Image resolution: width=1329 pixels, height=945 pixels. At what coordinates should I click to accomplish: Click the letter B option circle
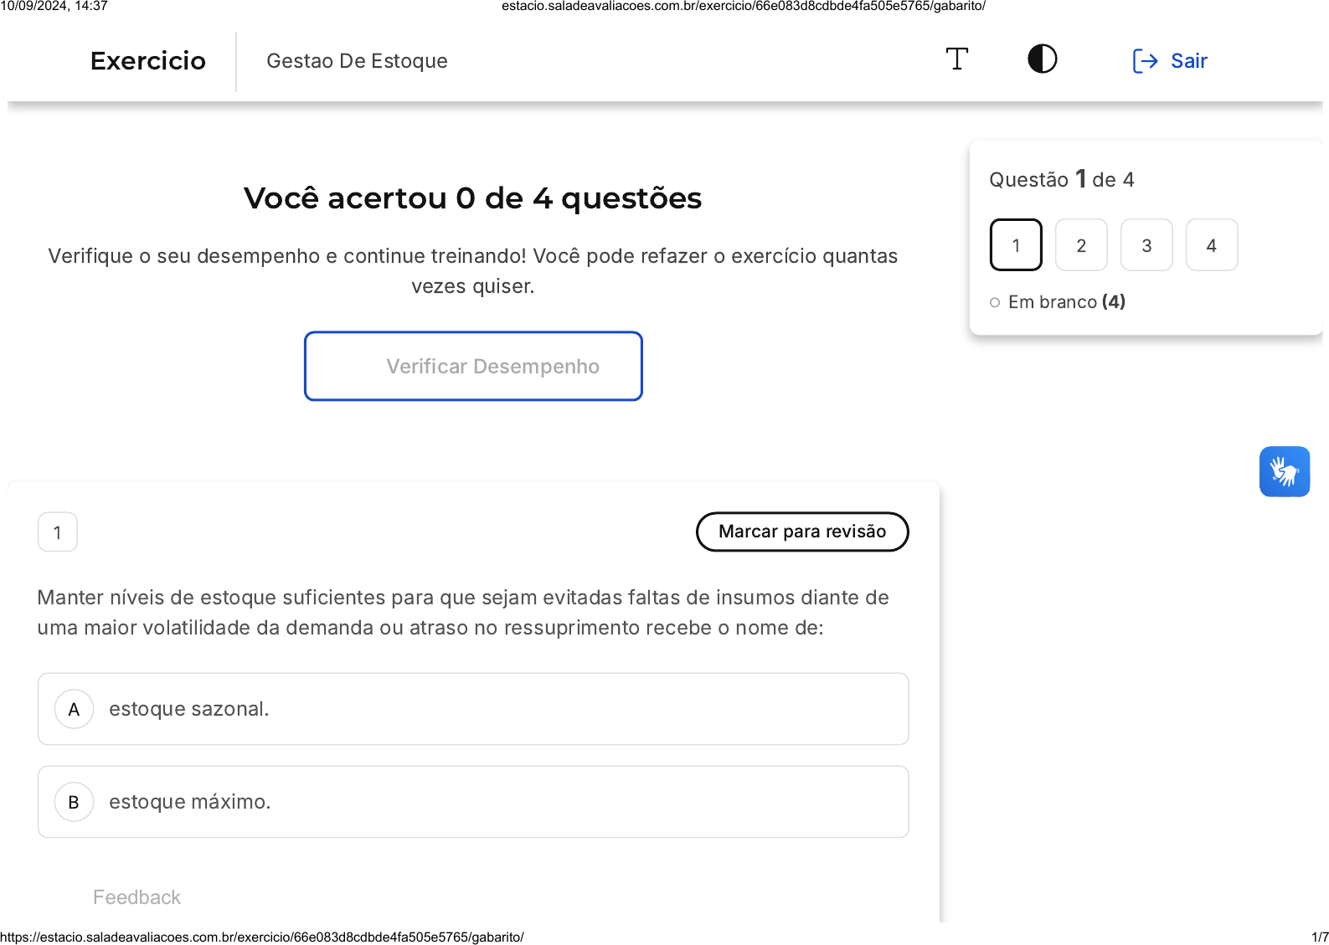point(74,802)
